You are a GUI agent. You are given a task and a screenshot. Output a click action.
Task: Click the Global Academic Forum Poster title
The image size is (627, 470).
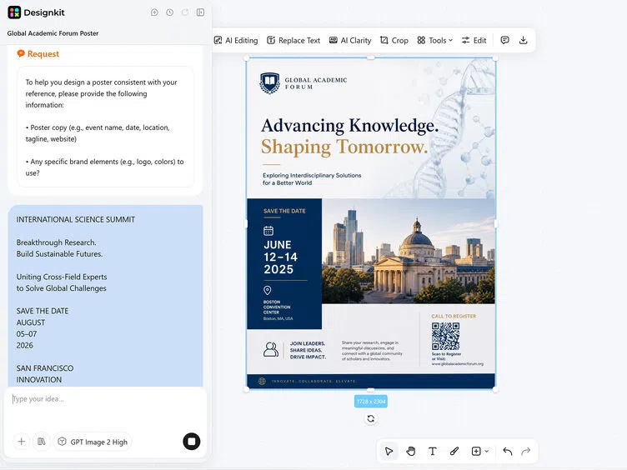pyautogui.click(x=53, y=33)
